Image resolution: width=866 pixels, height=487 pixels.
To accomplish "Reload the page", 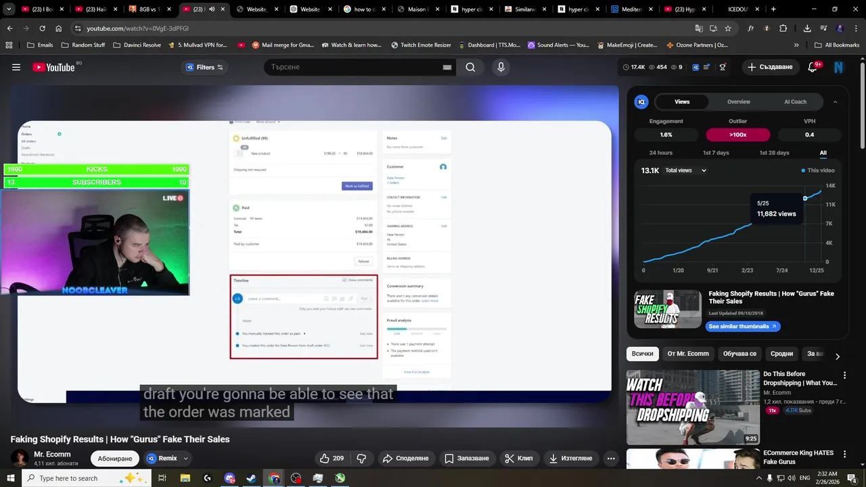I will [x=42, y=28].
